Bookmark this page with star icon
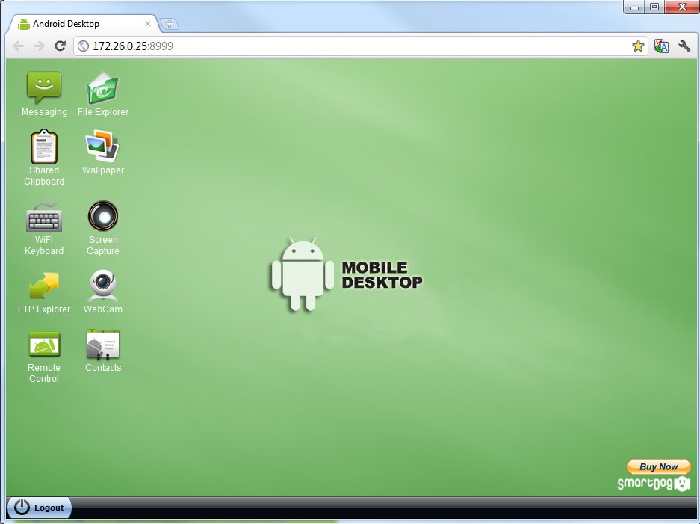The image size is (700, 524). coord(638,46)
